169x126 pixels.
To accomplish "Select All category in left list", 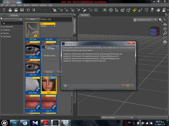I will coord(12,23).
